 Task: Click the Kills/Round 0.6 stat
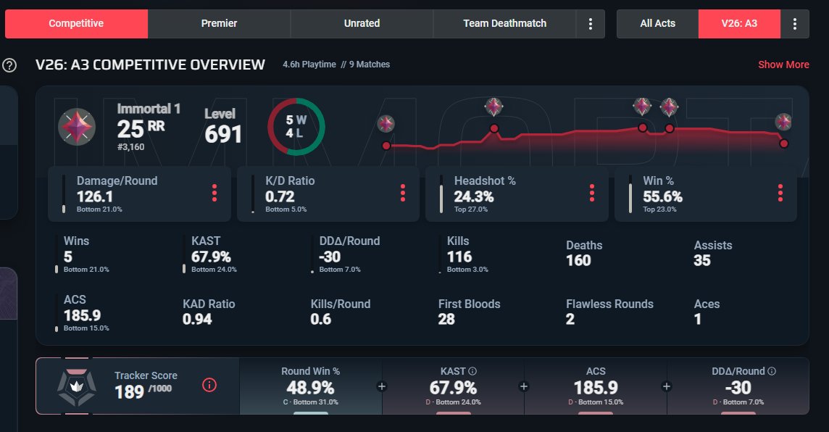tap(341, 312)
